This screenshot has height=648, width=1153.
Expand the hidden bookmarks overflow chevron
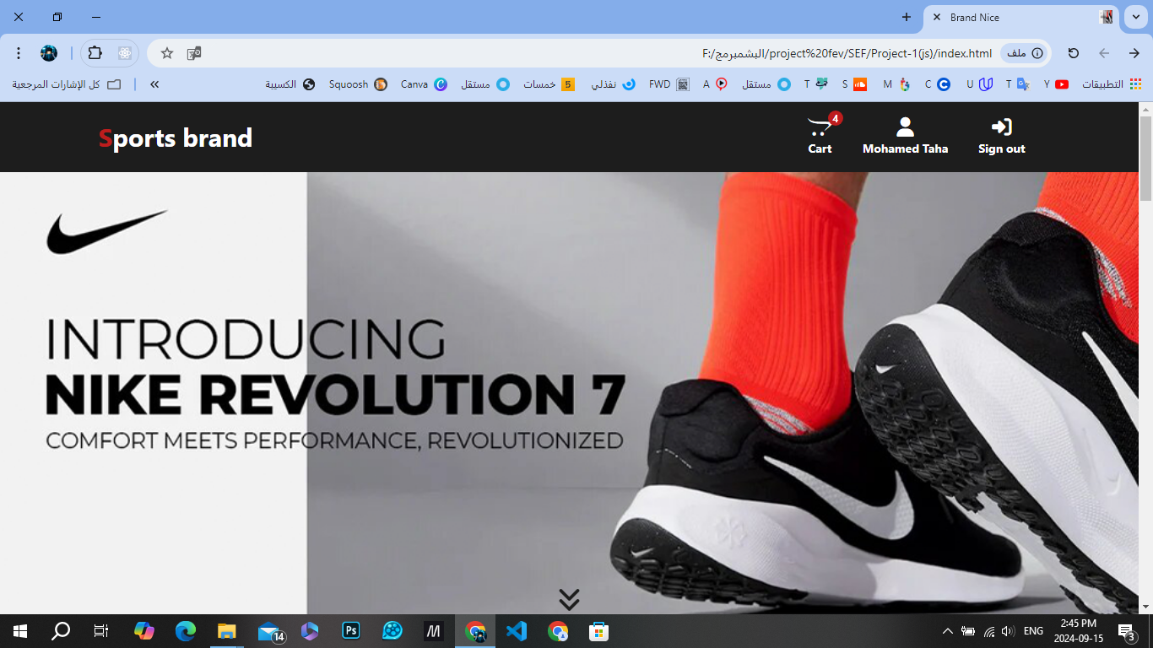click(x=154, y=84)
